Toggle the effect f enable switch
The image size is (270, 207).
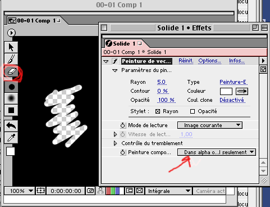coord(115,61)
